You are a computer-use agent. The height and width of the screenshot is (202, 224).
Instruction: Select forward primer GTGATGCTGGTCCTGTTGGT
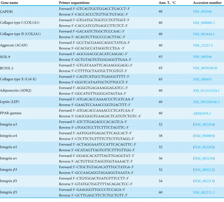click(x=94, y=20)
